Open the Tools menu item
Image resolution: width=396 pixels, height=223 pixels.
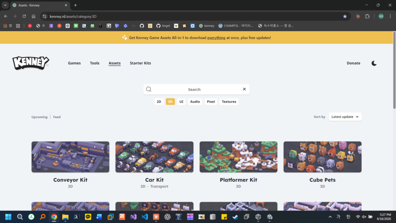point(95,63)
